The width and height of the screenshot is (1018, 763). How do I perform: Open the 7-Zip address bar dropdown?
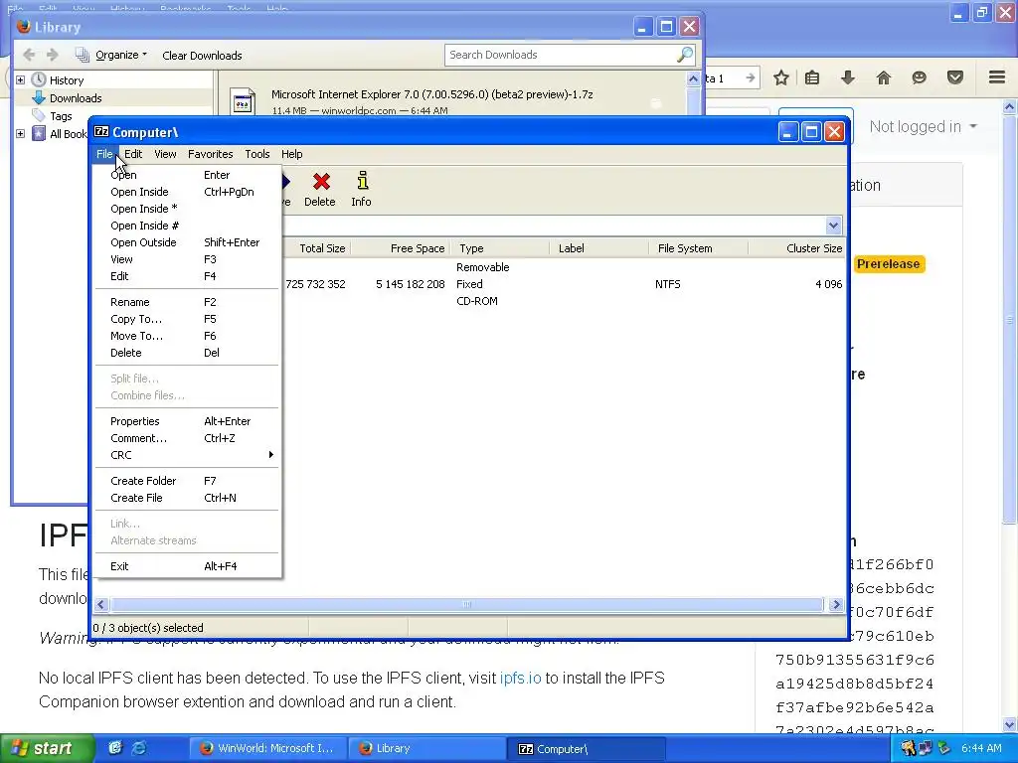click(834, 226)
